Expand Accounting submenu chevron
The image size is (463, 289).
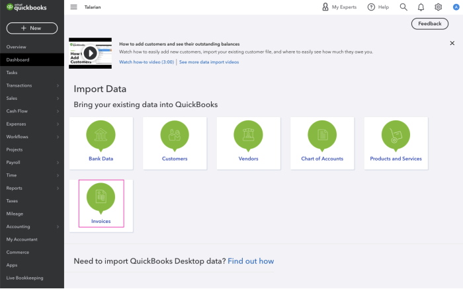coord(58,227)
